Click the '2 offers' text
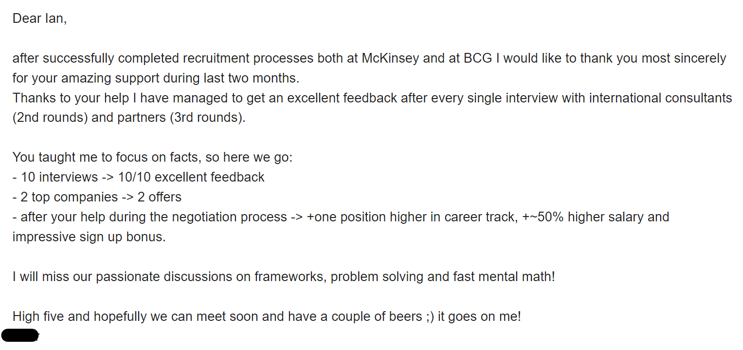Viewport: 743px width, 350px height. [x=160, y=197]
